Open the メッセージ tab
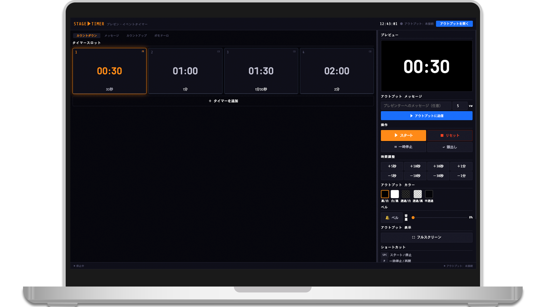This screenshot has height=307, width=546. pyautogui.click(x=111, y=36)
